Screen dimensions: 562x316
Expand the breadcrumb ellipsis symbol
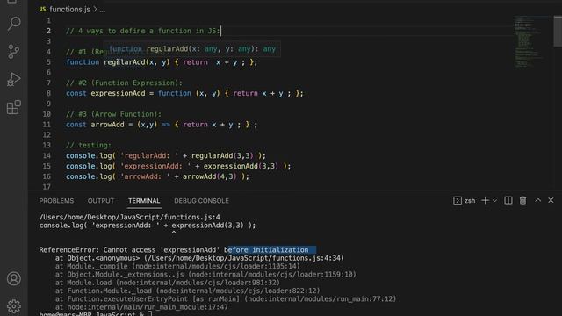tap(103, 10)
